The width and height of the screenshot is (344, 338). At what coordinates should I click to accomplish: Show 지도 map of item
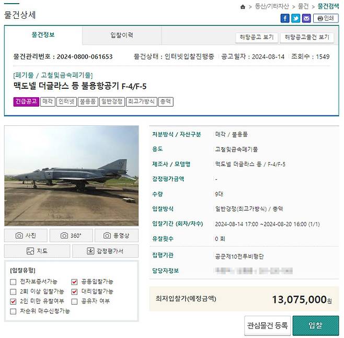point(37,251)
